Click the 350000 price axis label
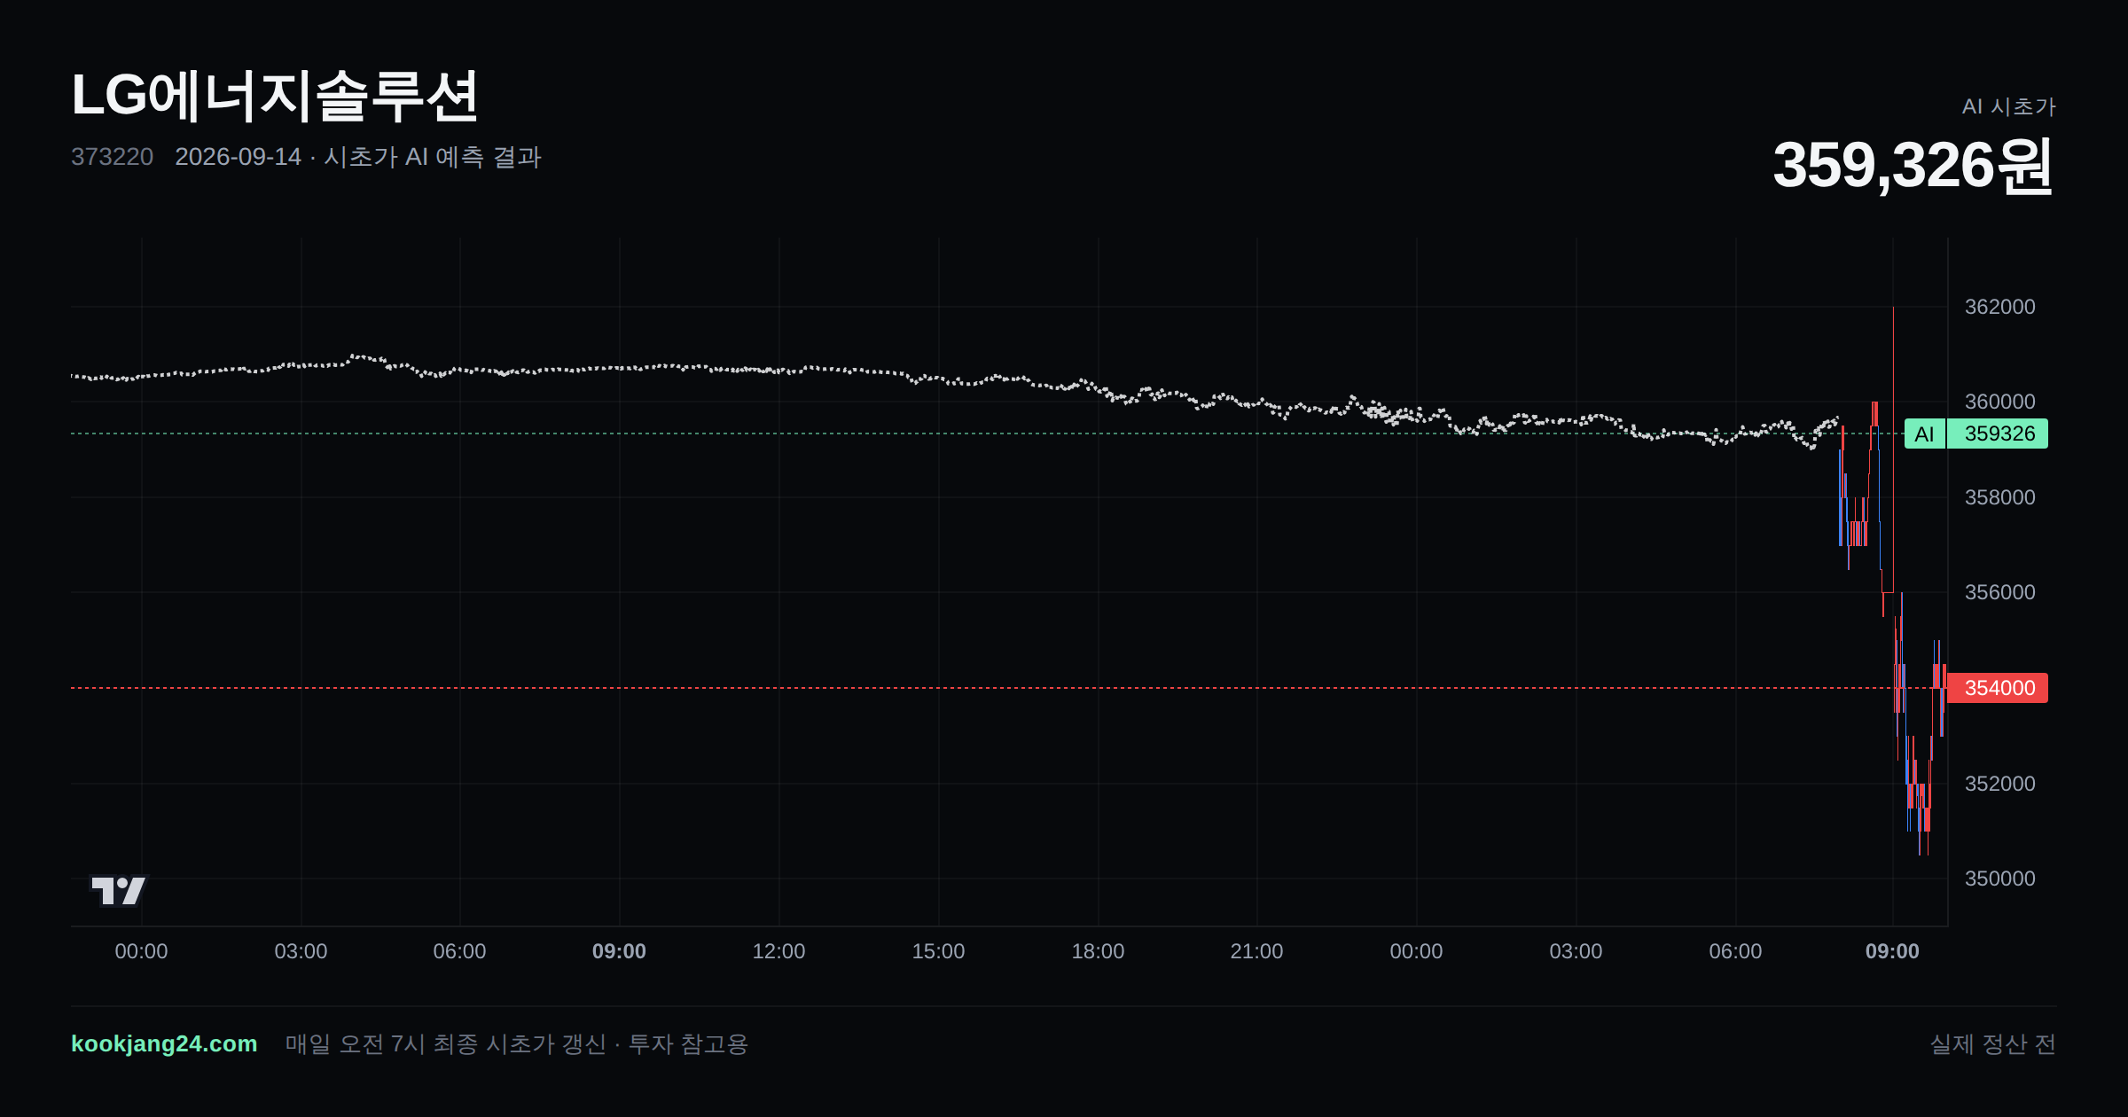 (x=2000, y=879)
